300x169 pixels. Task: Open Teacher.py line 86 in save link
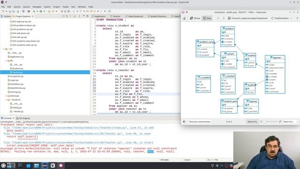[77, 133]
